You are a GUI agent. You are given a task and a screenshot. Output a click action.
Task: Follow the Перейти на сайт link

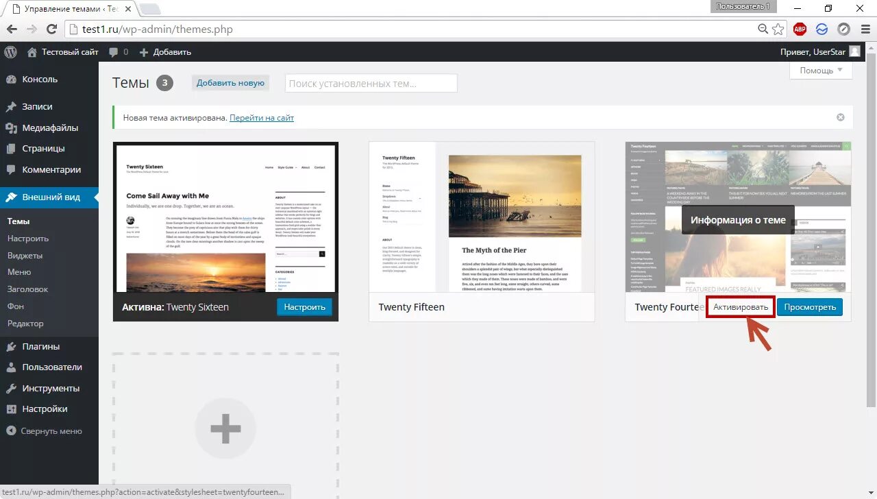[262, 118]
